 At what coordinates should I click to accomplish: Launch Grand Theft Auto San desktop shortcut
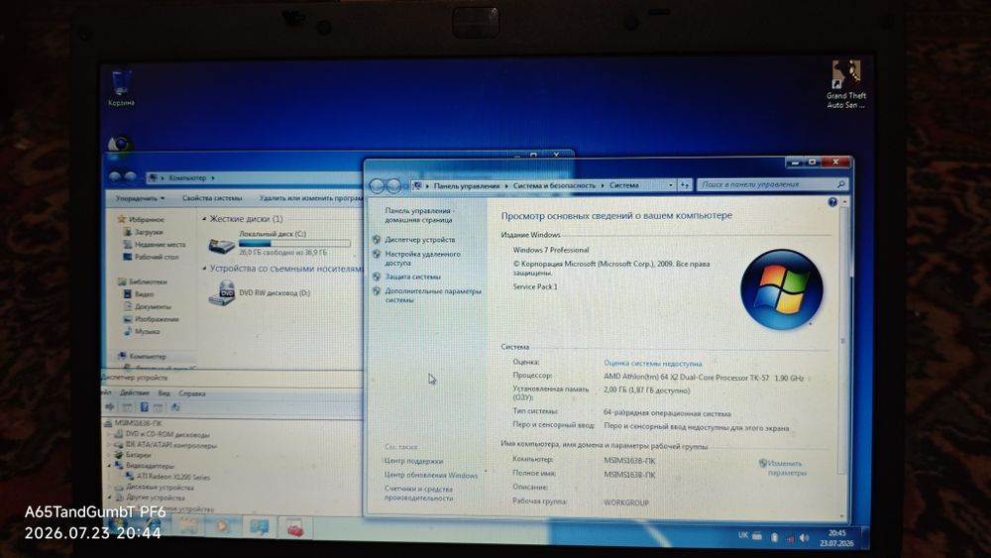pos(846,84)
